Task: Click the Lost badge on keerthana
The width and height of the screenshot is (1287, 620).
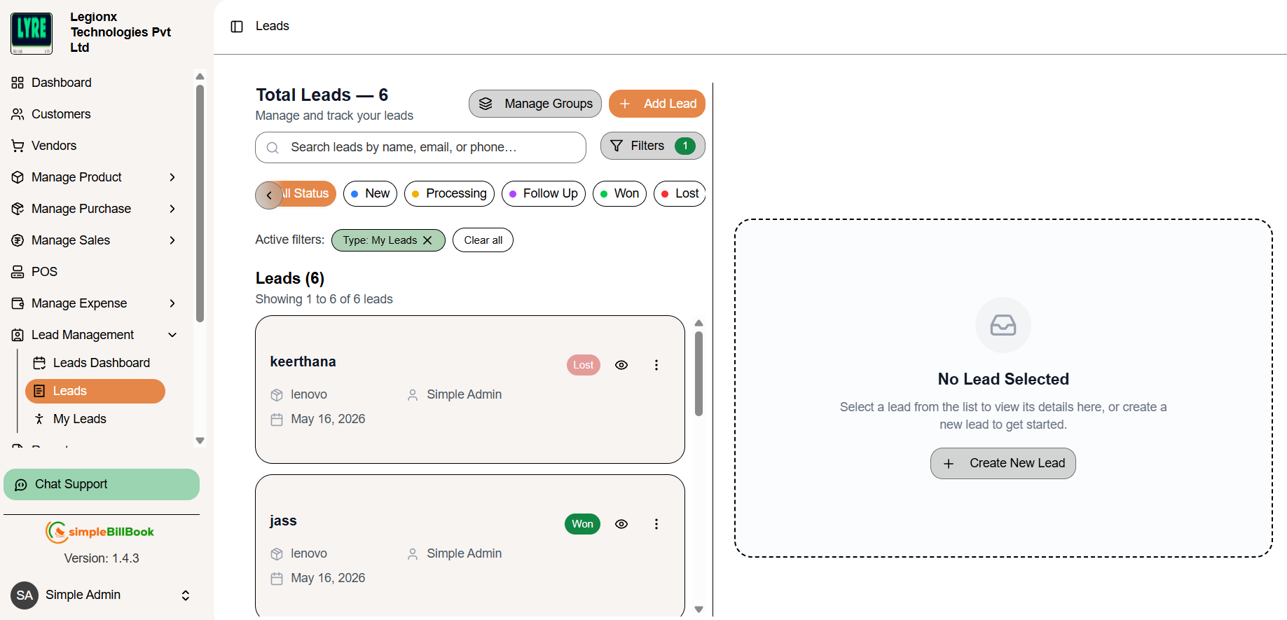Action: point(584,365)
